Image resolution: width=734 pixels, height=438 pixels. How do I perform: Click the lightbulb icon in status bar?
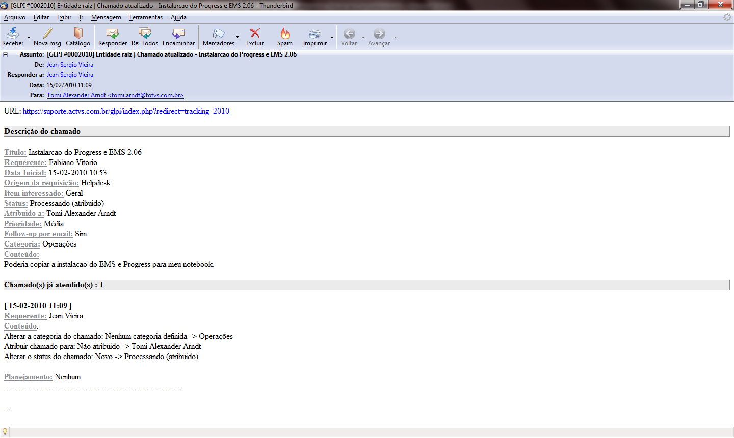[5, 432]
